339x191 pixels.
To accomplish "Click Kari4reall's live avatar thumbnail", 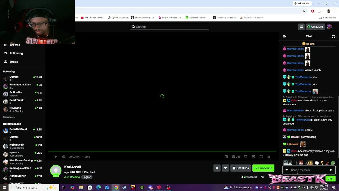I will [x=56, y=171].
